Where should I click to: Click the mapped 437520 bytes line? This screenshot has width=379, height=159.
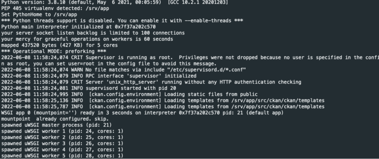click(x=60, y=45)
